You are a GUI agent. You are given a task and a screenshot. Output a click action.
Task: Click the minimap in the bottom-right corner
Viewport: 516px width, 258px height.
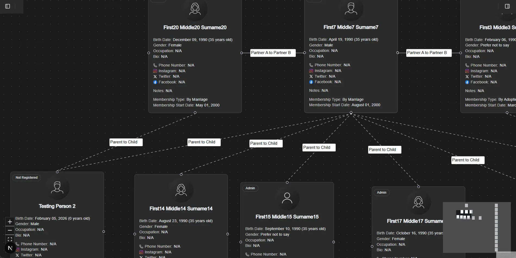[x=477, y=228]
